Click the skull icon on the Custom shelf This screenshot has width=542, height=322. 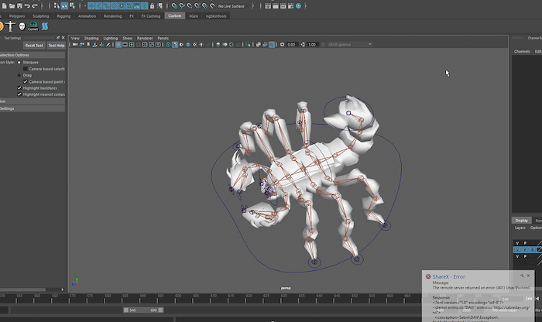[22, 26]
